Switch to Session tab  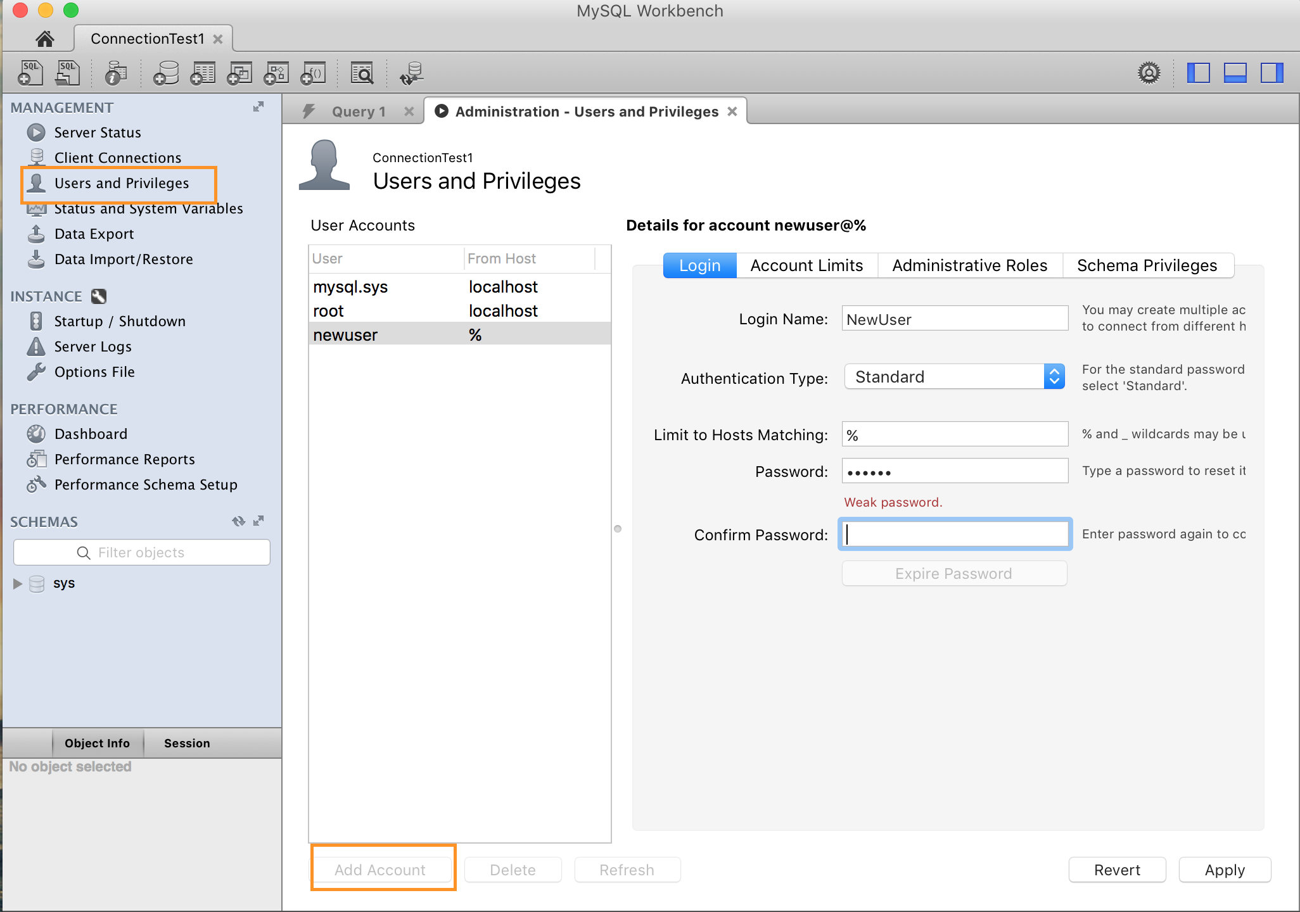pos(187,743)
